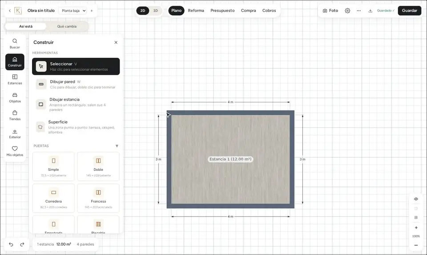Open the Cobros tab
This screenshot has width=427, height=255.
(x=269, y=11)
